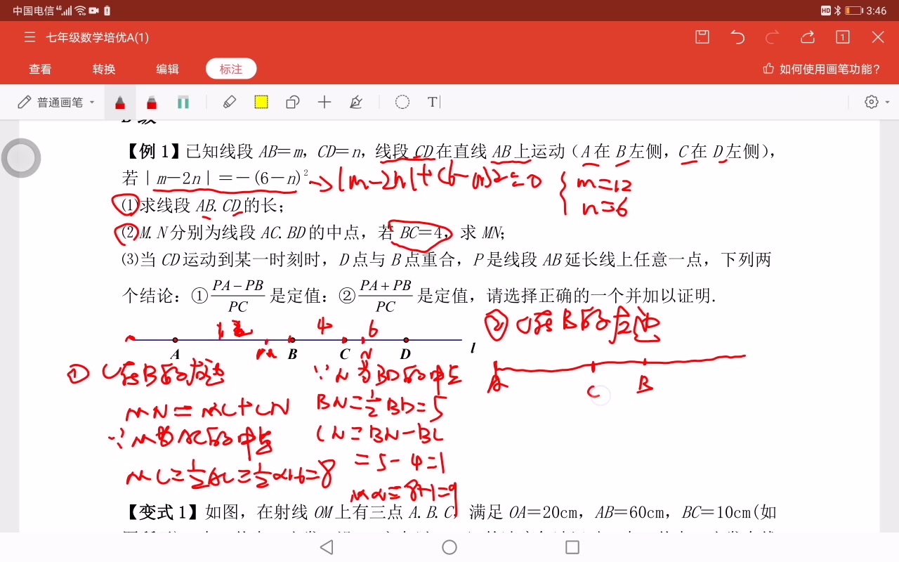Undo the last annotation
Screen dimensions: 899x562
pos(737,37)
